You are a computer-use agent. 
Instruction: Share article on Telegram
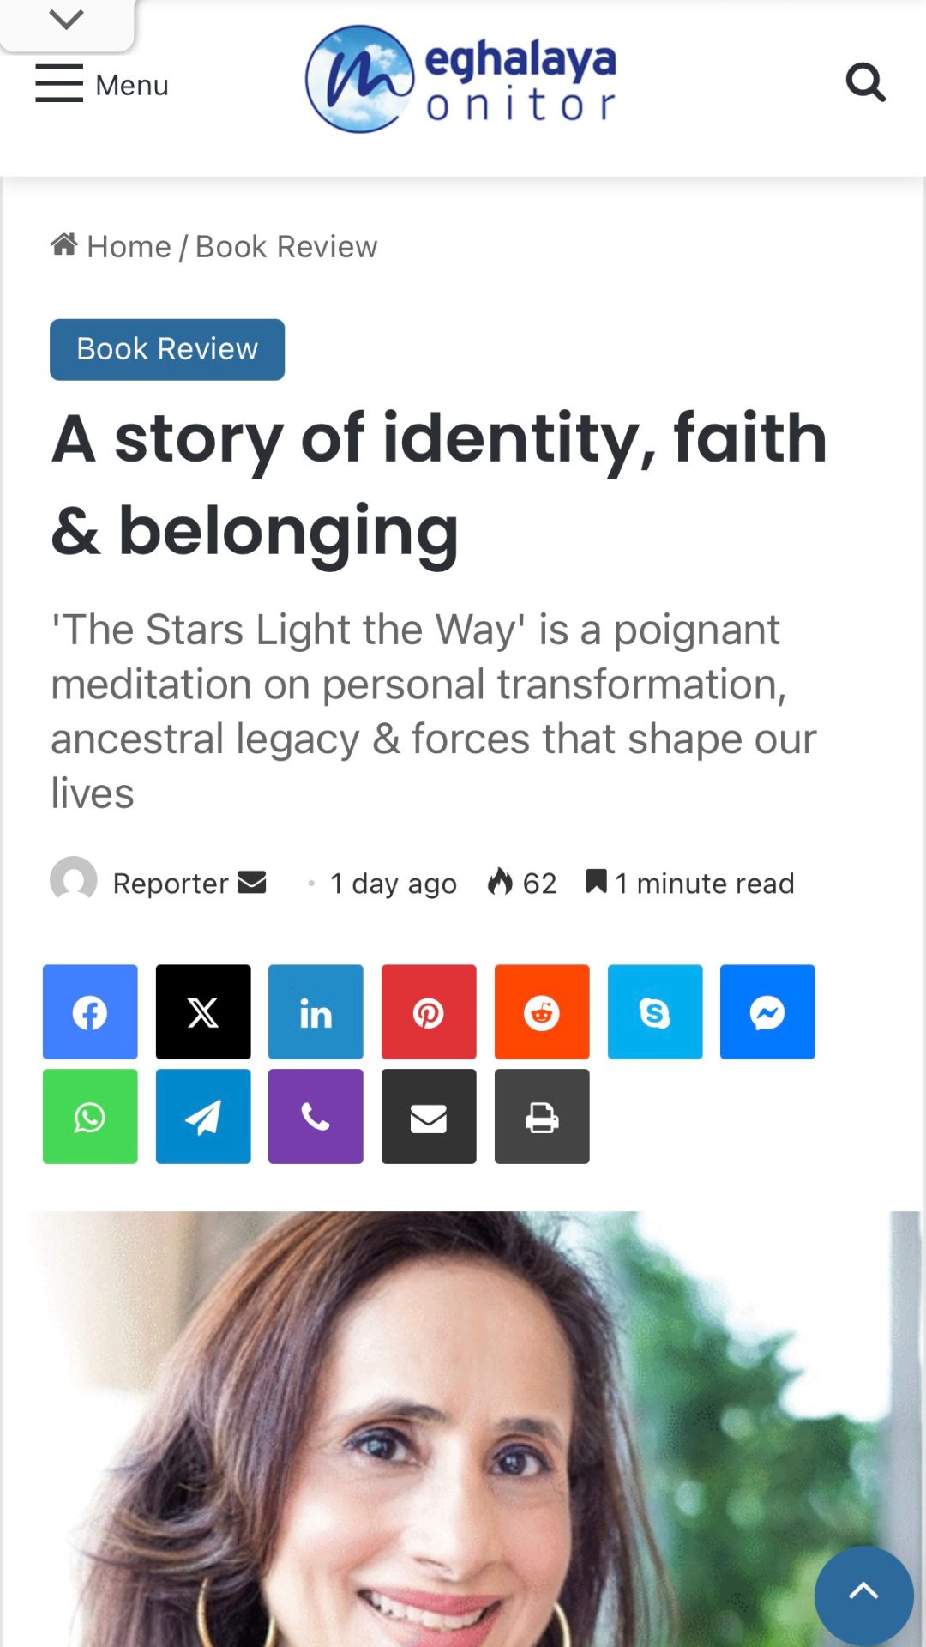(x=203, y=1116)
